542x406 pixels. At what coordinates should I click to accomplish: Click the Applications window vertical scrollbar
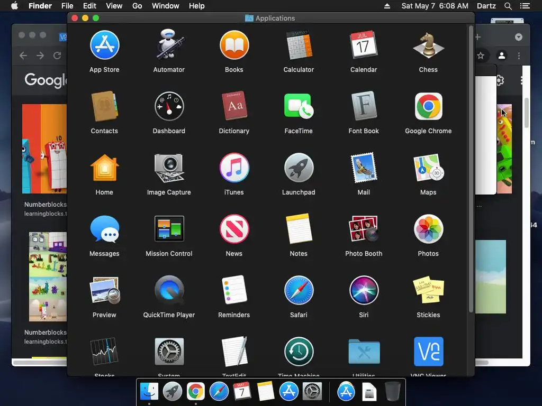point(471,169)
